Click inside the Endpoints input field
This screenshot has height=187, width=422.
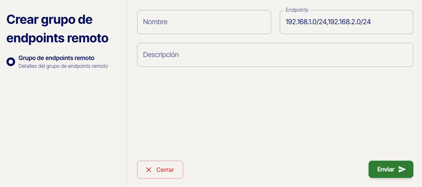346,22
